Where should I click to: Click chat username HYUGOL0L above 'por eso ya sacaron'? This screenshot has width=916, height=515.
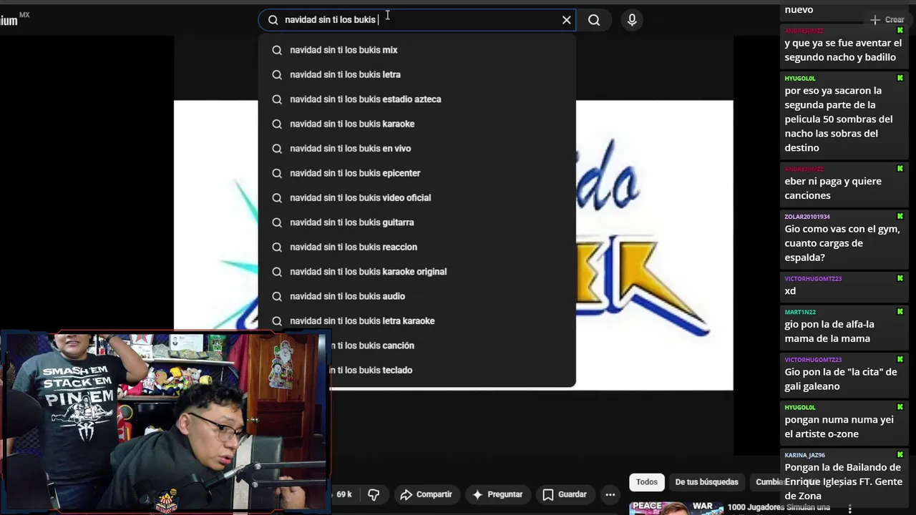pos(799,79)
